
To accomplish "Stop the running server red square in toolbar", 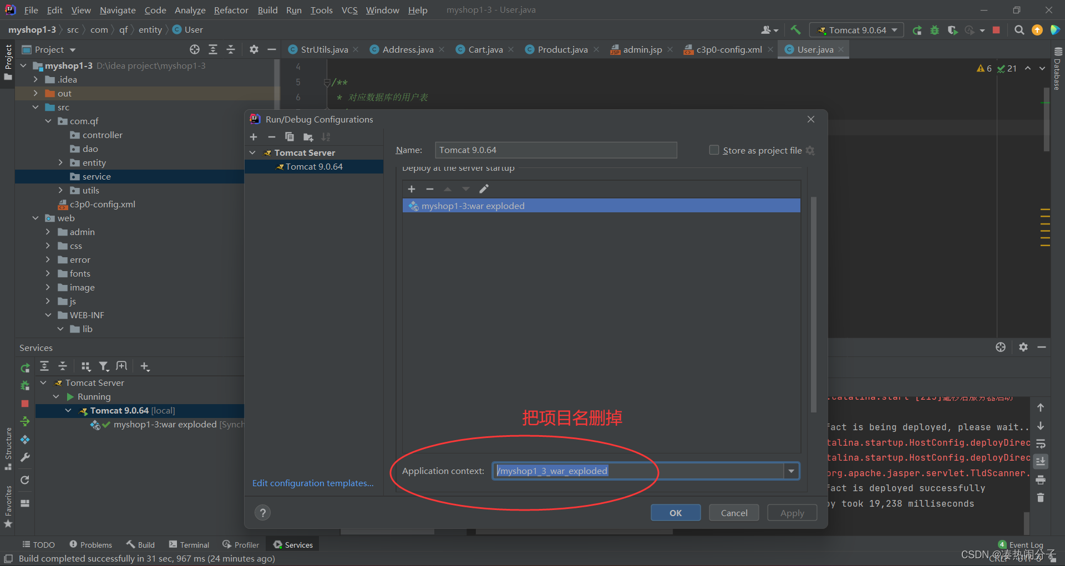I will (x=996, y=30).
